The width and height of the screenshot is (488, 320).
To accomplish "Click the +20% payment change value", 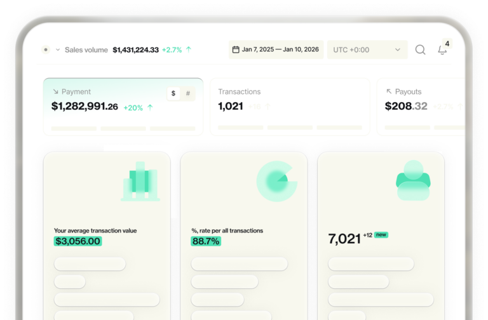I will [x=133, y=107].
